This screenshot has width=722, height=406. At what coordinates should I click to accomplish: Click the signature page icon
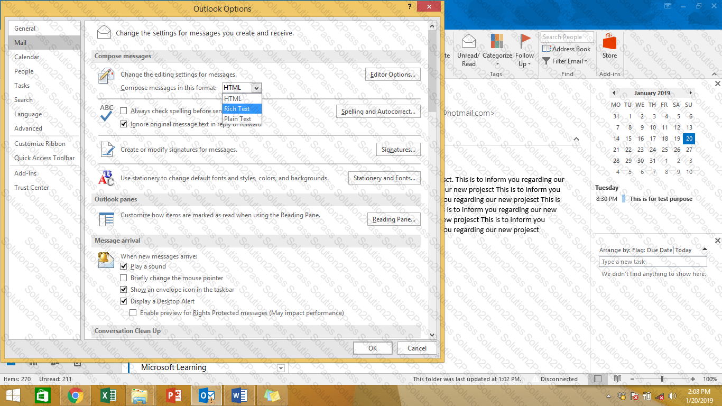[x=107, y=150]
